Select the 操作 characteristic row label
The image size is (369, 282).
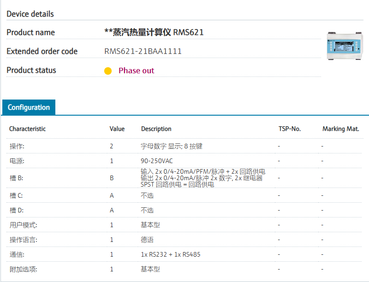tap(17, 146)
